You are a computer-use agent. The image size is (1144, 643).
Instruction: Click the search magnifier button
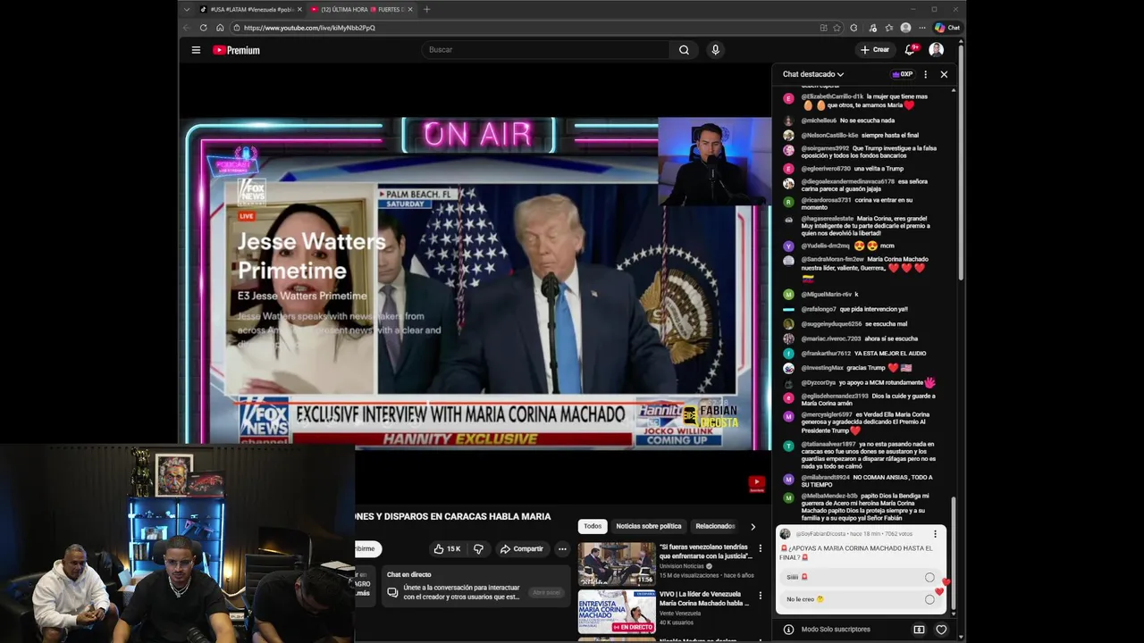click(684, 50)
